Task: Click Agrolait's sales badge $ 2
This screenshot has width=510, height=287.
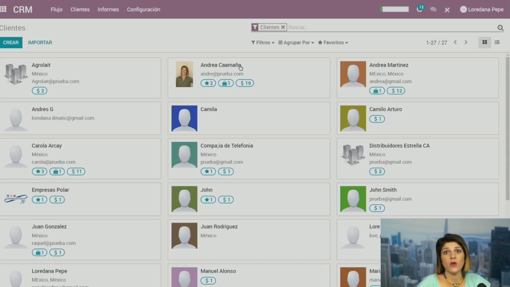Action: point(39,91)
